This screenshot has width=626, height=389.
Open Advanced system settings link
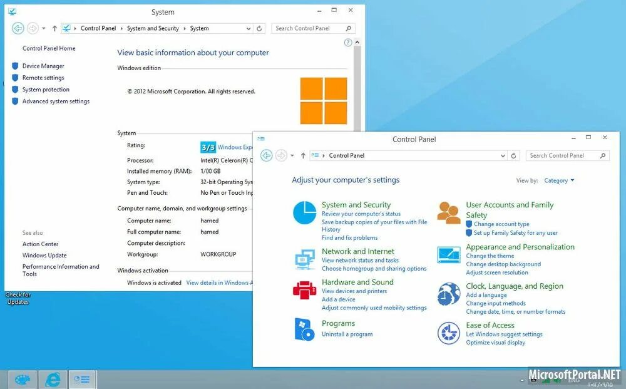point(56,101)
